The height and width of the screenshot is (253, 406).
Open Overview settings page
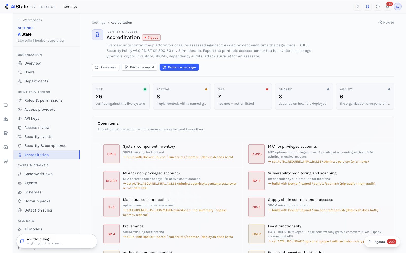click(47, 63)
